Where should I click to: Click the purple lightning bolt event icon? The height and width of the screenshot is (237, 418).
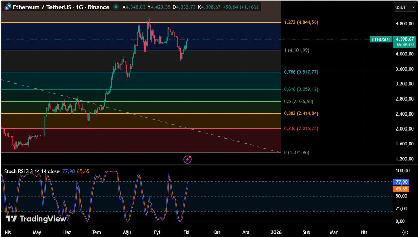click(187, 159)
